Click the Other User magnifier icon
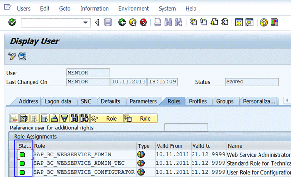Image resolution: width=291 pixels, height=177 pixels. pos(22,56)
